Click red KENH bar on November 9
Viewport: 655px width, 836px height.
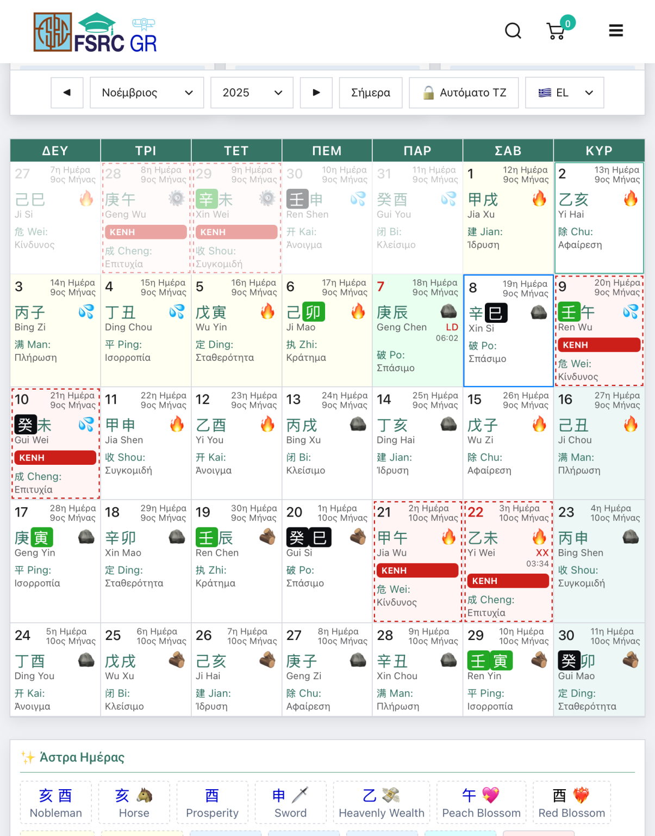[x=598, y=345]
